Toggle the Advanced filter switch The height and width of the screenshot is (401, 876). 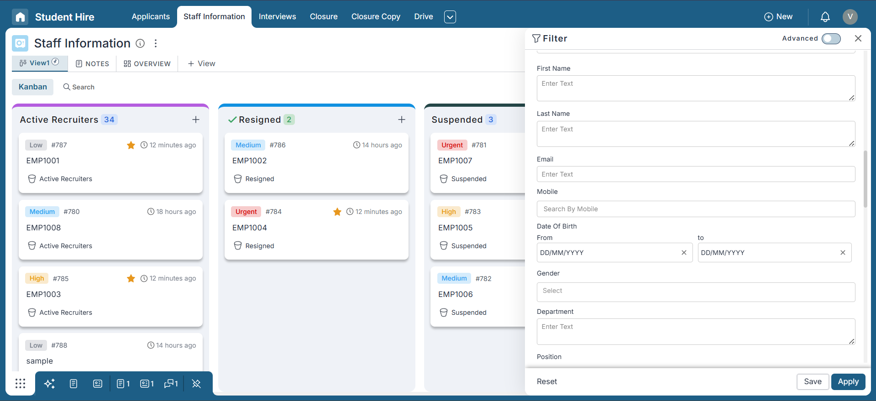click(x=831, y=39)
